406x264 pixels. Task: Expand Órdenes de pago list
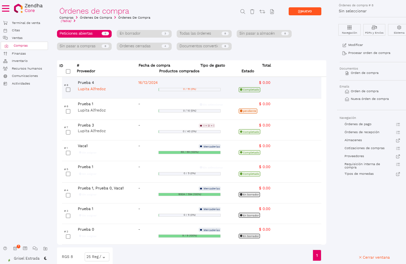pos(398,125)
